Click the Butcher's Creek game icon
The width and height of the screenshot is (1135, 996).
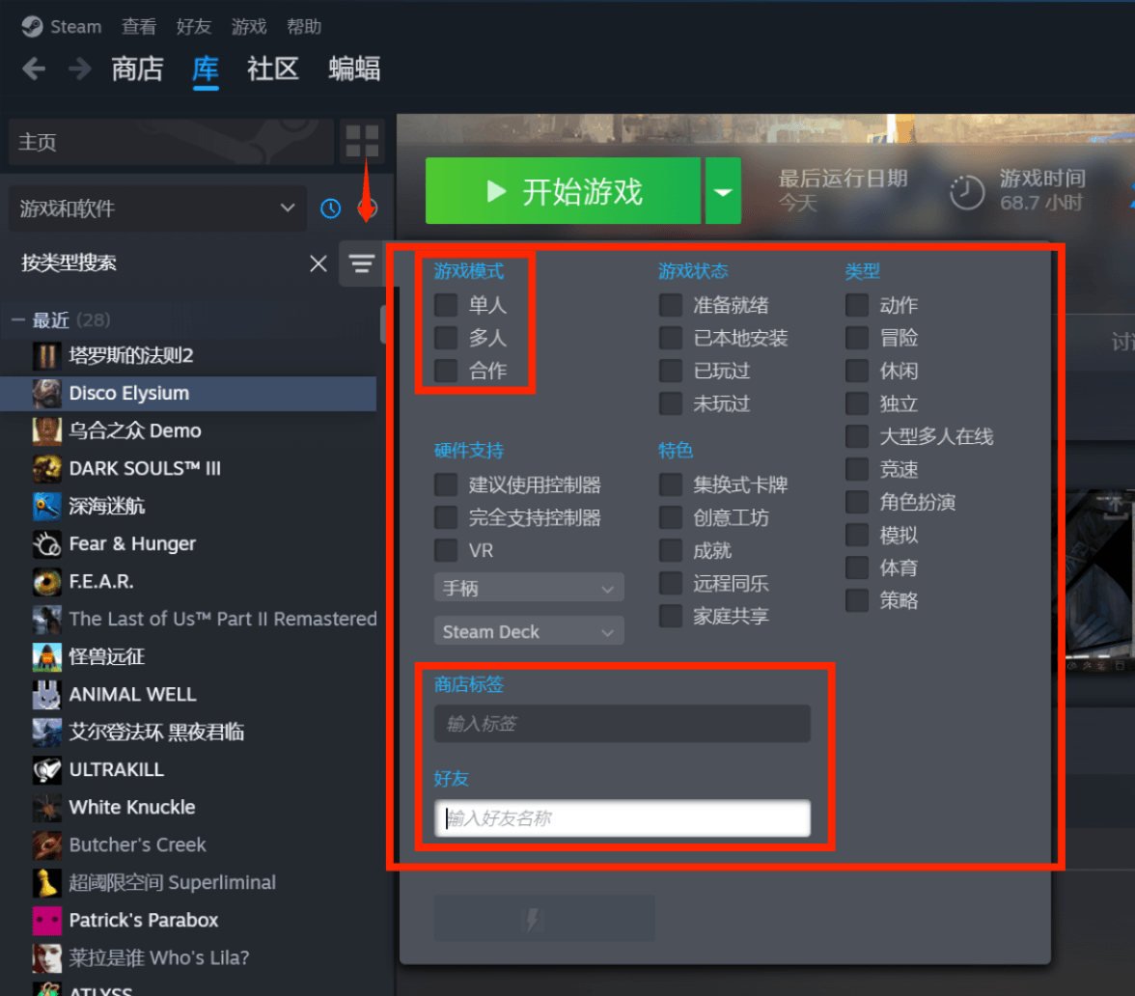click(x=47, y=844)
